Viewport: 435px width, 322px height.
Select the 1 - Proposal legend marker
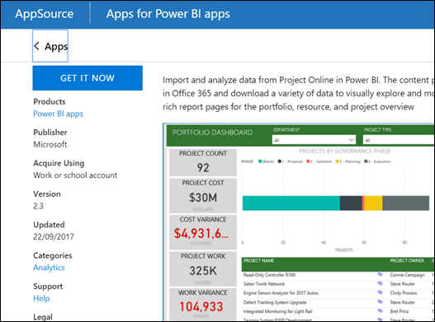click(x=280, y=161)
